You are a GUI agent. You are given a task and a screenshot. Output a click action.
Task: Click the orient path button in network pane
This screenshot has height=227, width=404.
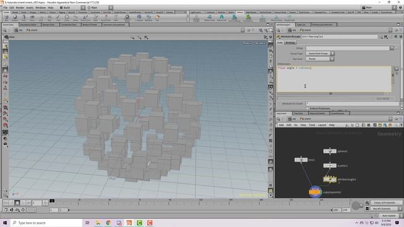(306, 119)
